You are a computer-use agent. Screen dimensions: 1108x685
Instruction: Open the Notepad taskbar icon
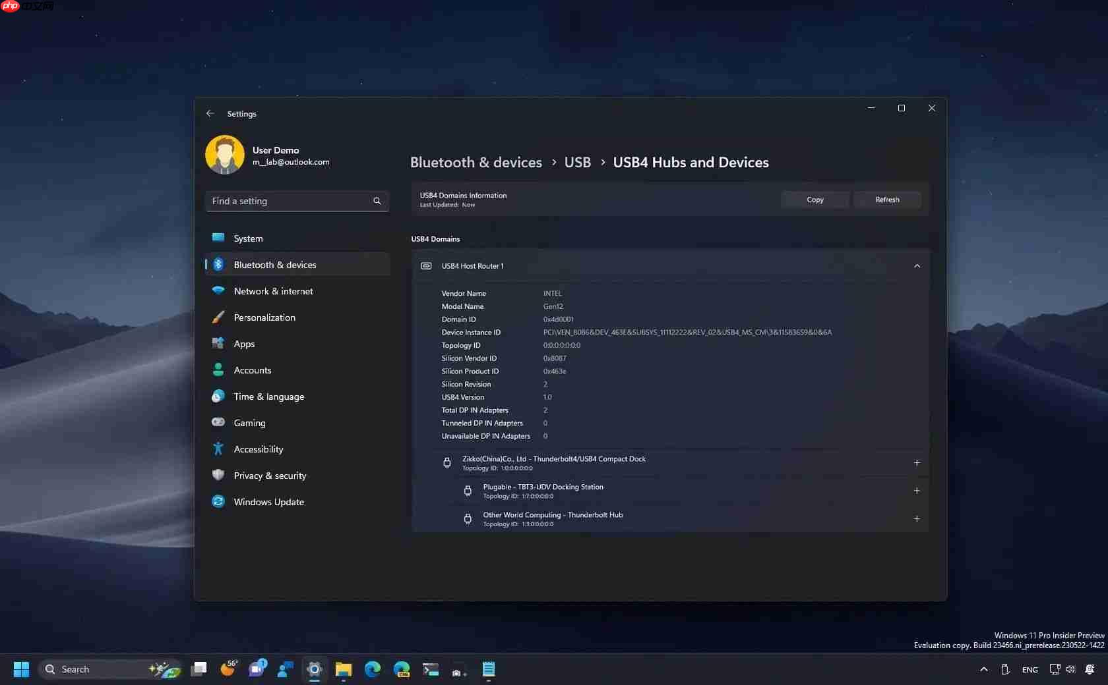tap(489, 669)
